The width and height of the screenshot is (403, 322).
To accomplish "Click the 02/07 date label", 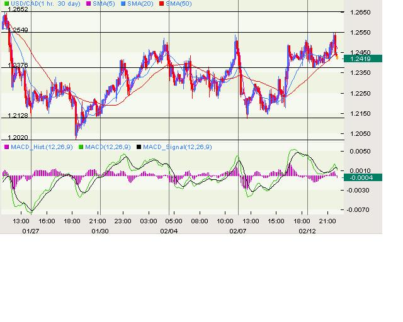I will click(x=238, y=231).
